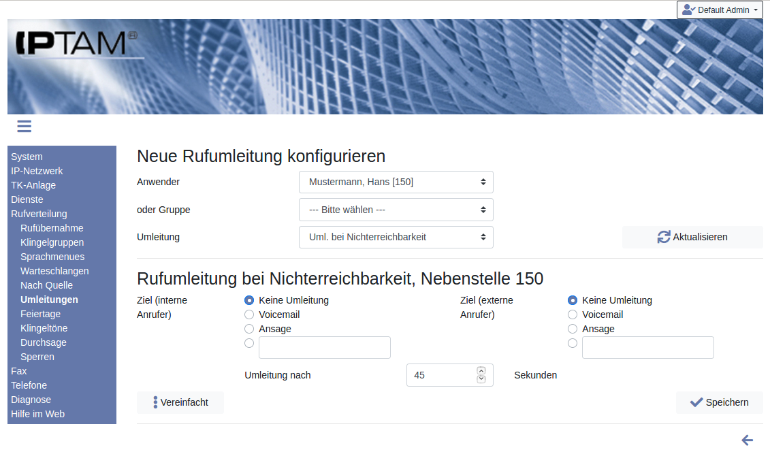Click the blue back arrow icon

pos(747,440)
